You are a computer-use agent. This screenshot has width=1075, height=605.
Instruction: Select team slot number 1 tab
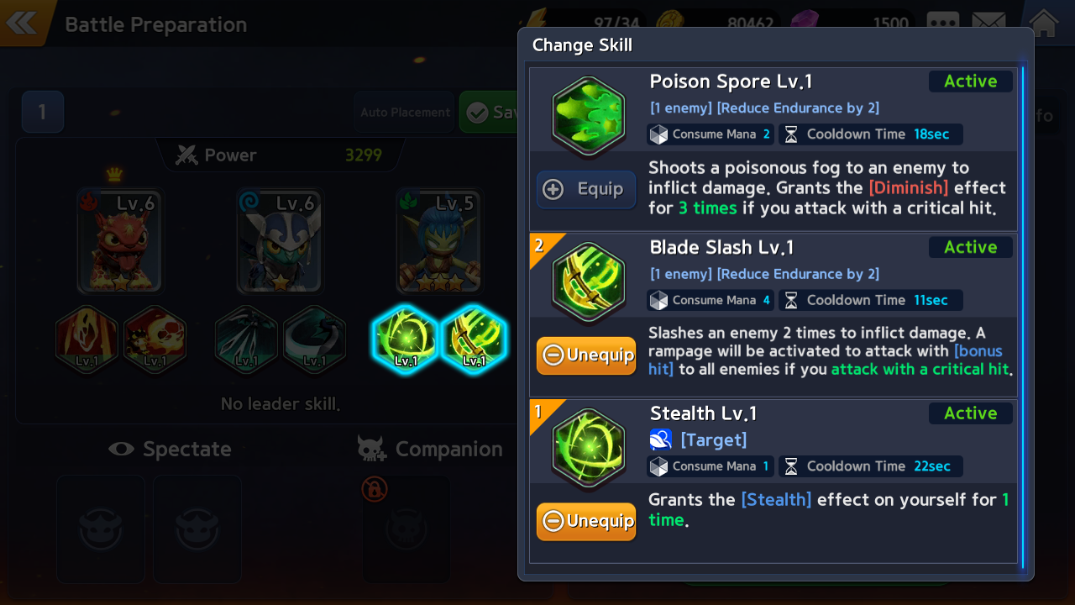coord(43,112)
